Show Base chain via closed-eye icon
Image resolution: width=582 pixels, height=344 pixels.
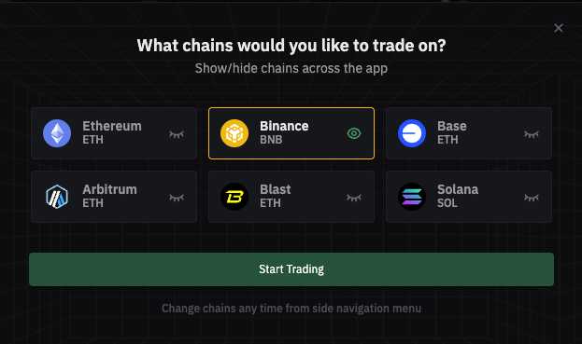[x=532, y=134]
